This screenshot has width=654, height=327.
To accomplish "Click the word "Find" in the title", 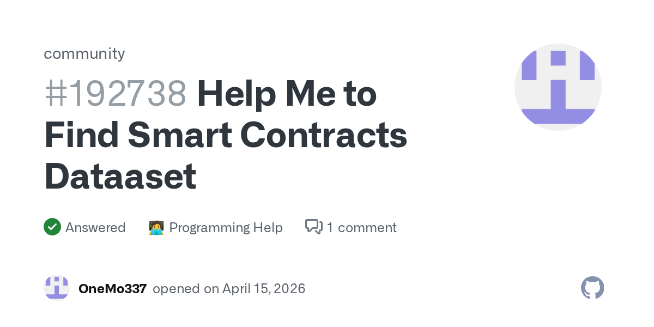I will tap(82, 135).
